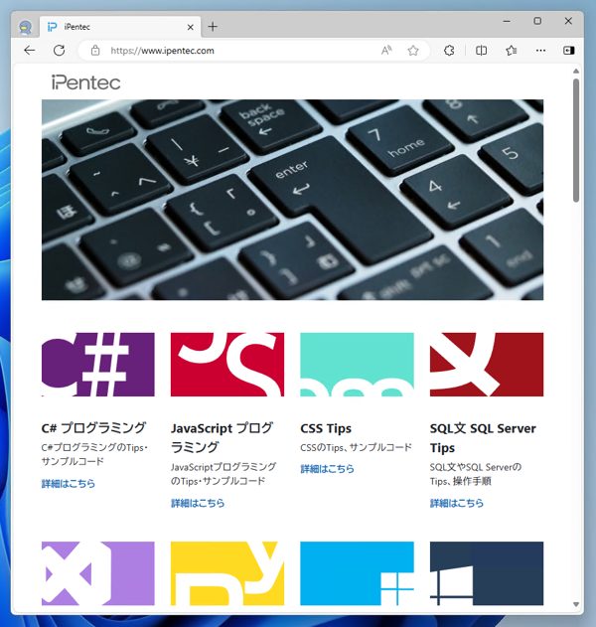Image resolution: width=596 pixels, height=627 pixels.
Task: Click the JavaScript red JS thumbnail
Action: [227, 365]
